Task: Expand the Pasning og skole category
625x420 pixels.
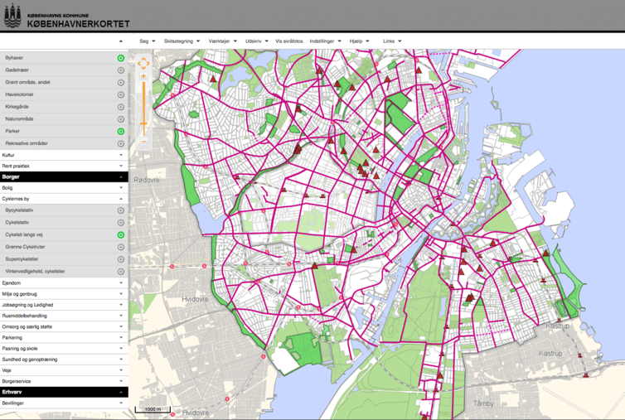Action: [x=64, y=348]
